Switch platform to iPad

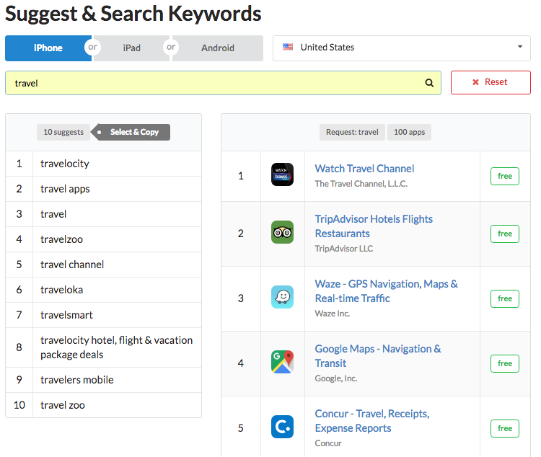click(132, 48)
